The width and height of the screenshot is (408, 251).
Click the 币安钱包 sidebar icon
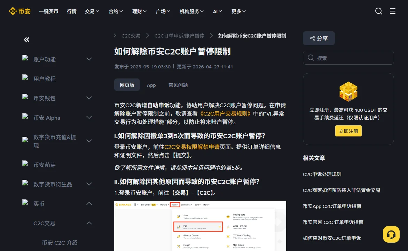(25, 97)
